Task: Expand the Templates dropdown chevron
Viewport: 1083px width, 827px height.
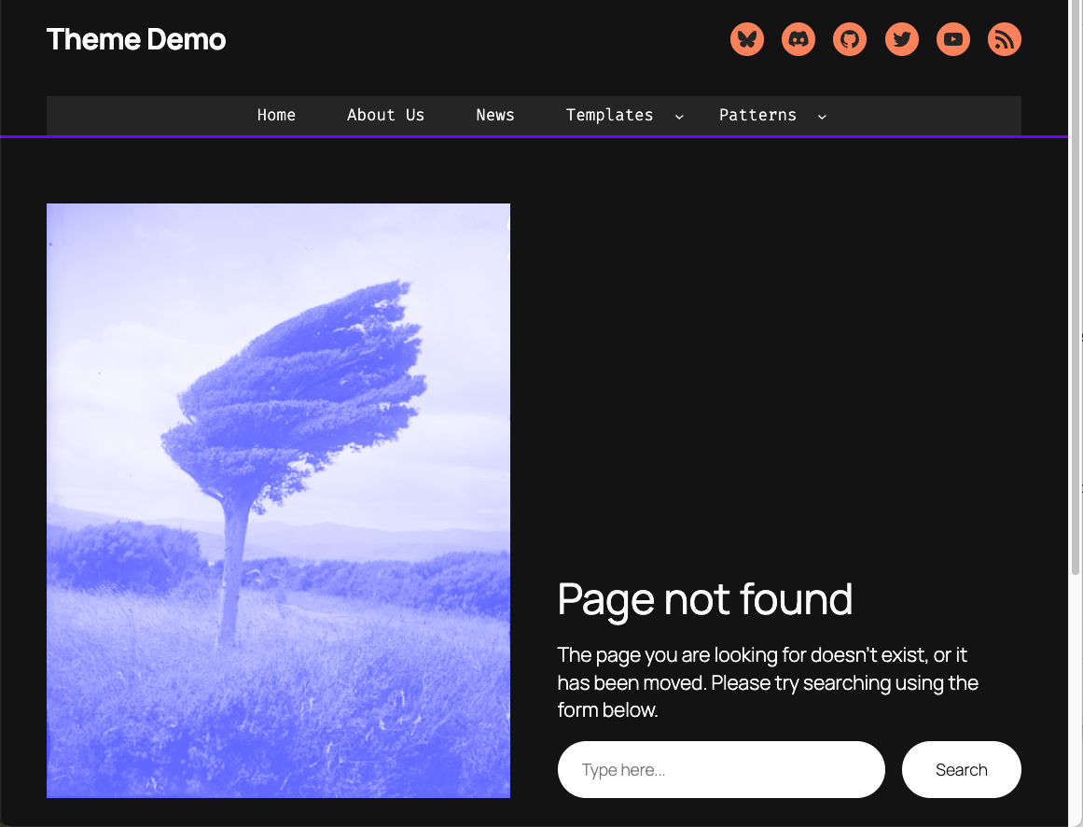Action: (x=678, y=116)
